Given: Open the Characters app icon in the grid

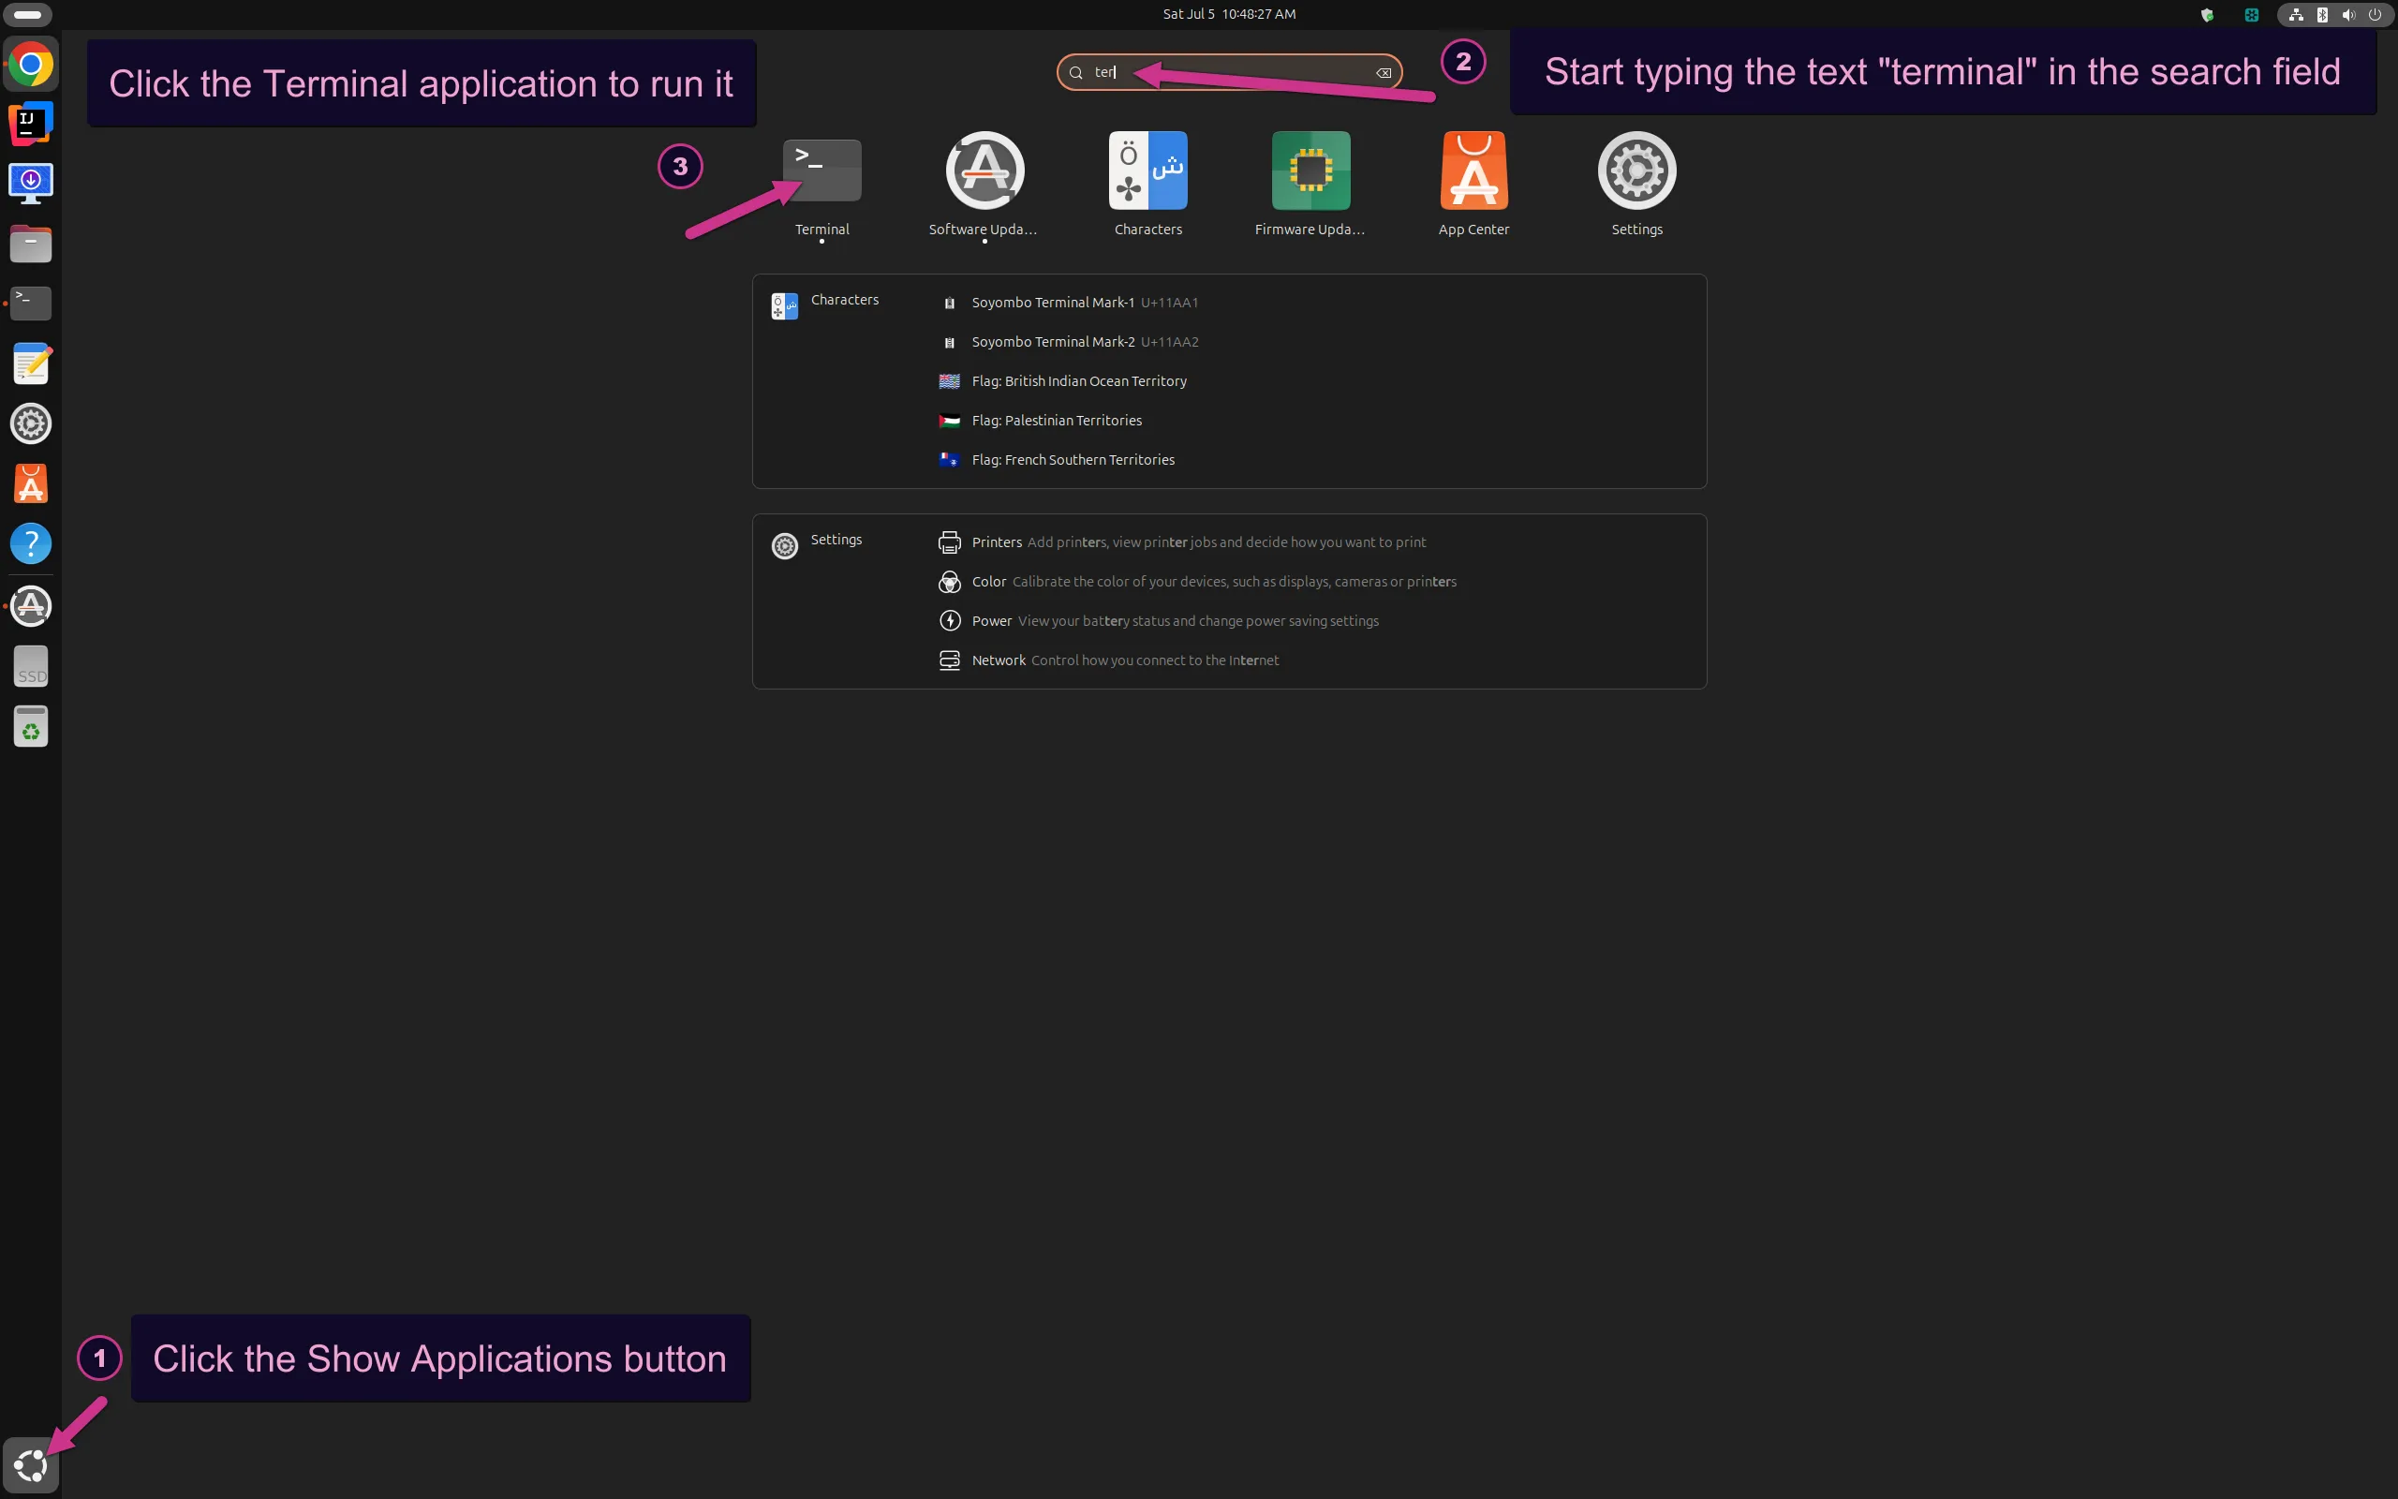Looking at the screenshot, I should [x=1147, y=184].
